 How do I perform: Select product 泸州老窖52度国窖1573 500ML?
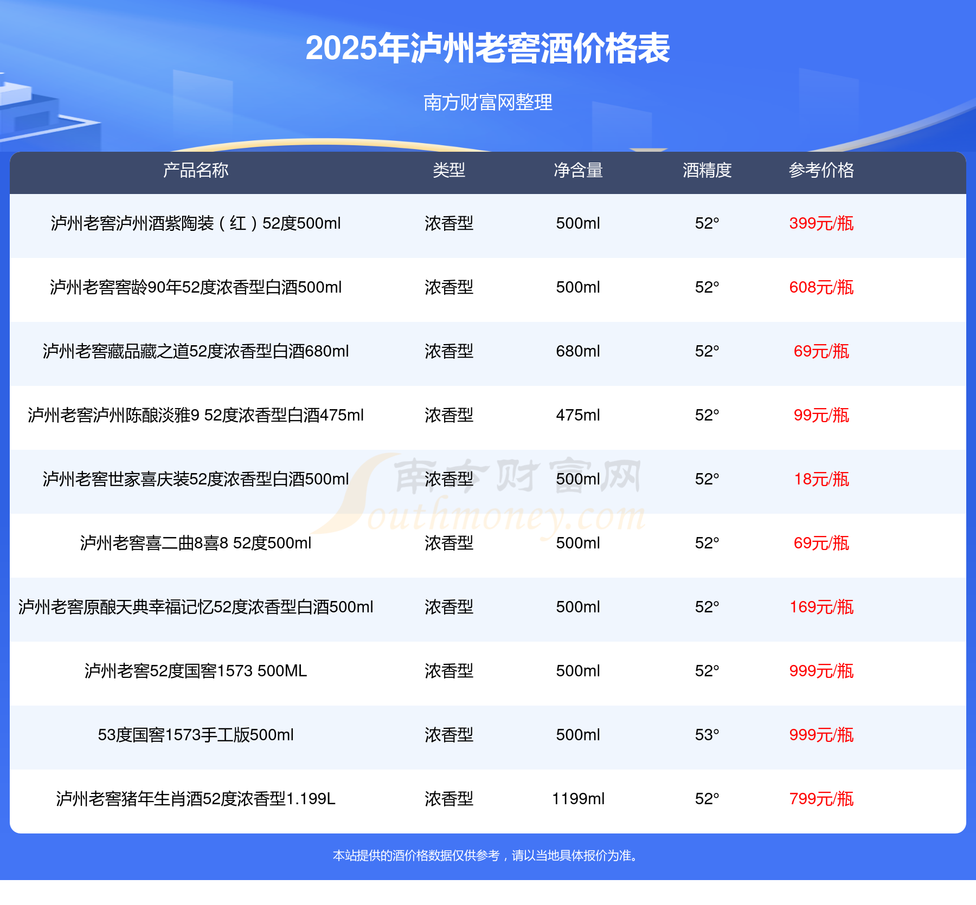coord(196,671)
